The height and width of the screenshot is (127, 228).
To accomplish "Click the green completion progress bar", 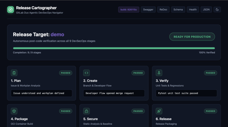I will [114, 48].
